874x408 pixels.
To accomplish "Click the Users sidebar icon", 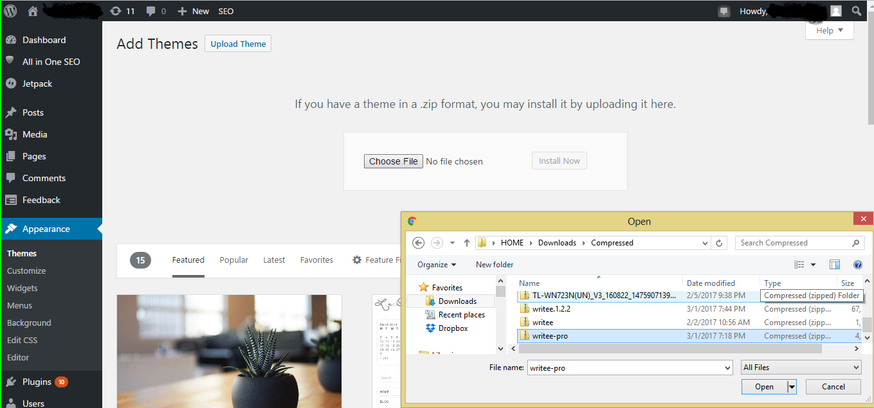I will pos(11,404).
